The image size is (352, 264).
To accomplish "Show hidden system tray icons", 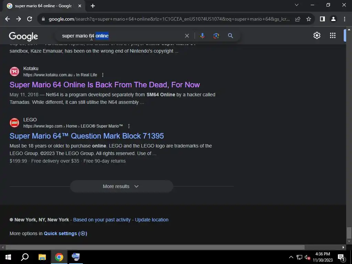I will [291, 257].
